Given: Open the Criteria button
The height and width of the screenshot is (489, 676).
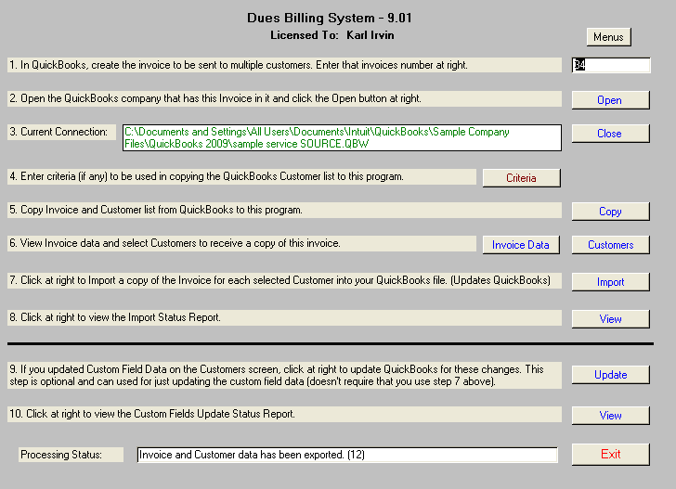Looking at the screenshot, I should pyautogui.click(x=521, y=178).
